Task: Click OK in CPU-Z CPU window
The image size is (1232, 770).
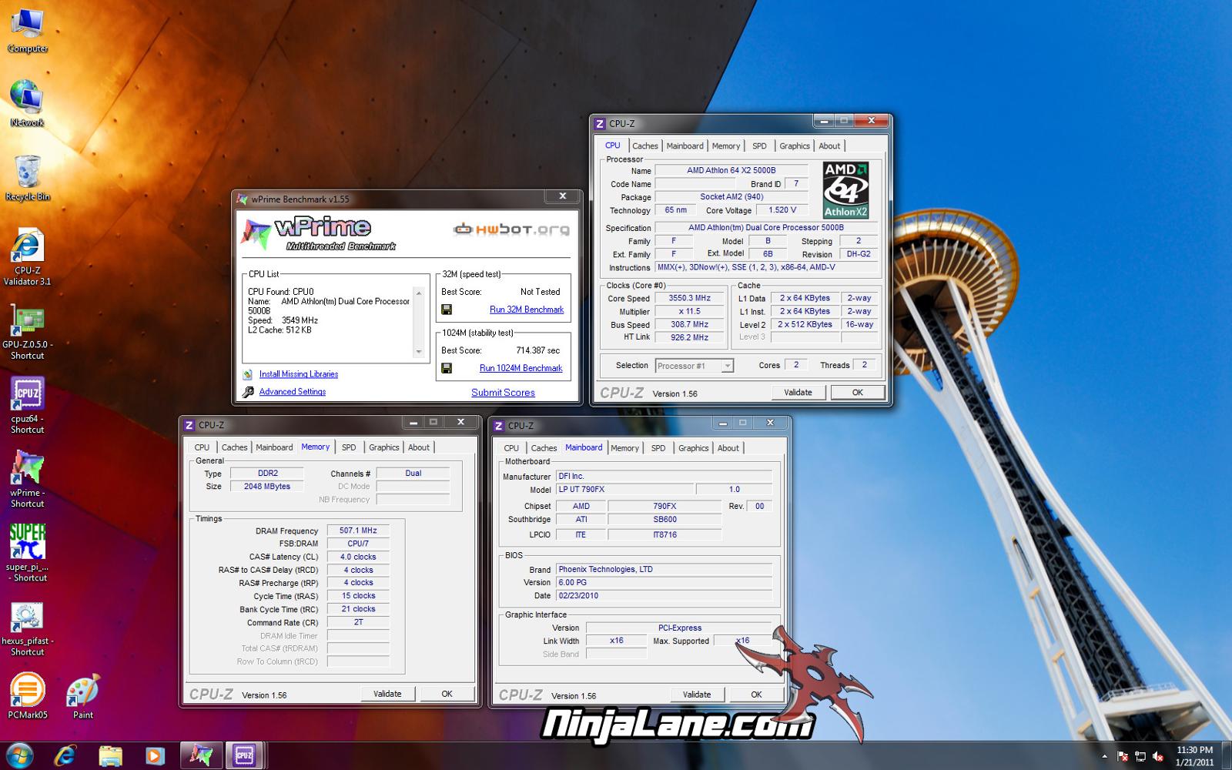Action: 857,393
